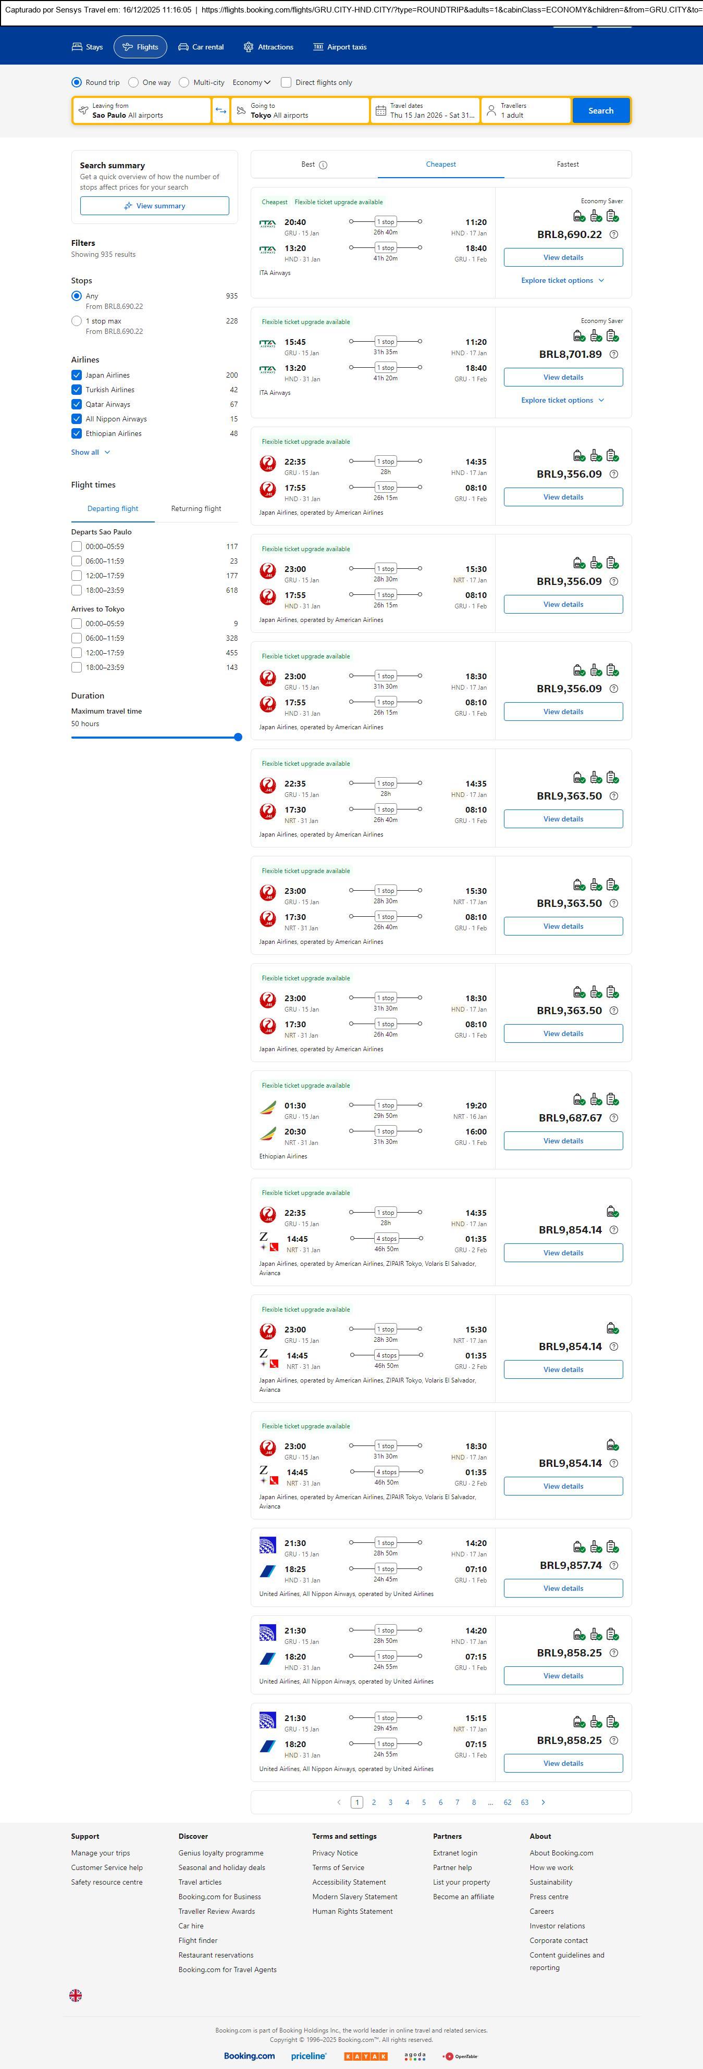The image size is (703, 2069).
Task: Enable Direct flights only checkbox
Action: tap(286, 82)
